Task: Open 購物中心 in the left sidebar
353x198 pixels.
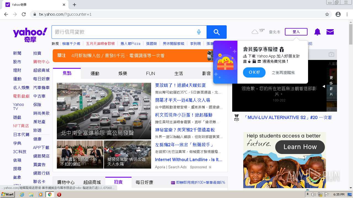Action: [x=41, y=62]
